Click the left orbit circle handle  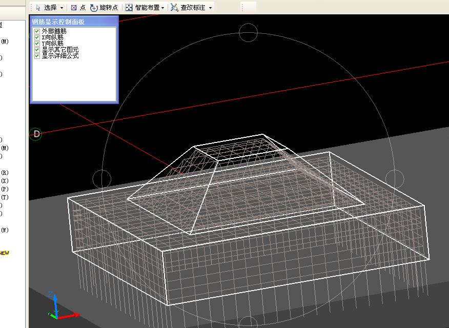tap(102, 179)
